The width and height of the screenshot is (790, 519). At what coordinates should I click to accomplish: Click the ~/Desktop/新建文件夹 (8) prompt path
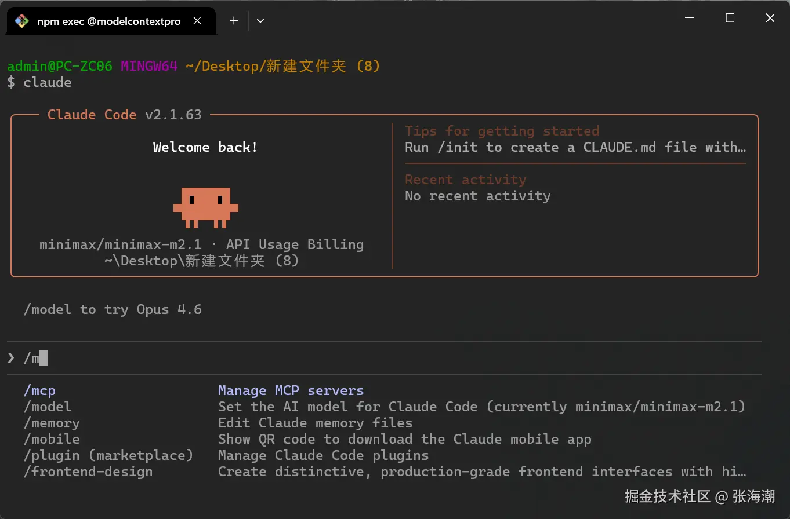283,66
